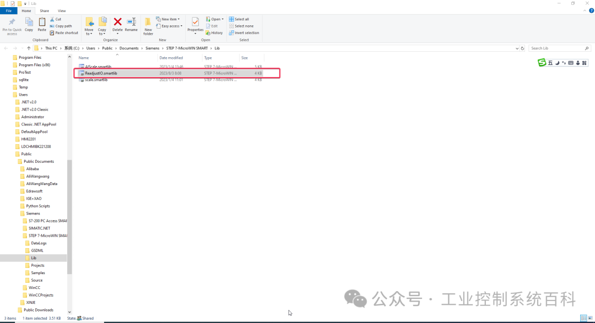The image size is (595, 323).
Task: Select the scale.smartlib file
Action: point(170,80)
